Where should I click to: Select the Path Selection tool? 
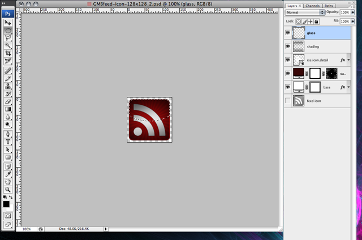[8, 149]
